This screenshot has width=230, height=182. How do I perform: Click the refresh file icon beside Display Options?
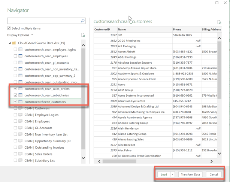tap(83, 35)
